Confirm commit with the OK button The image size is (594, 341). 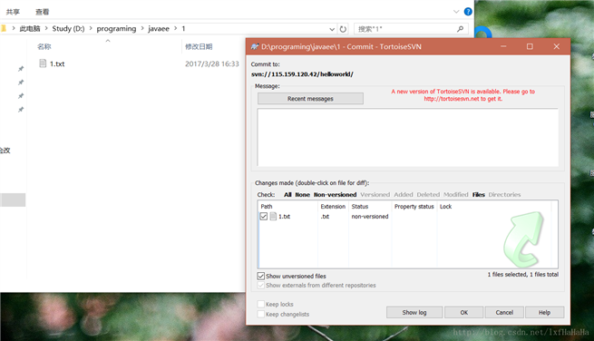click(x=463, y=312)
